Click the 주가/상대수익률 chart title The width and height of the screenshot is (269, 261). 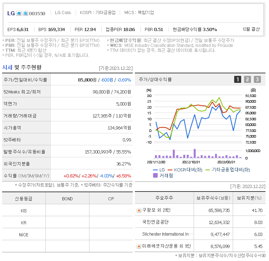pyautogui.click(x=155, y=79)
